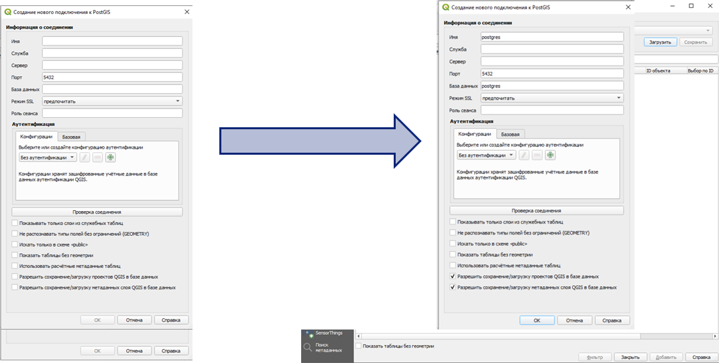Expand the «Без аутентификации» dropdown in empty dialog
The width and height of the screenshot is (719, 363).
(x=48, y=157)
